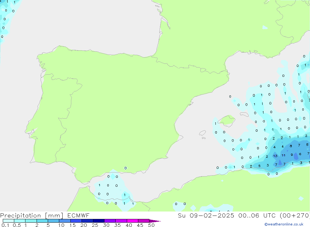Pick the 40–45 mm magenta legend swatch
310x227 pixels.
132,221
